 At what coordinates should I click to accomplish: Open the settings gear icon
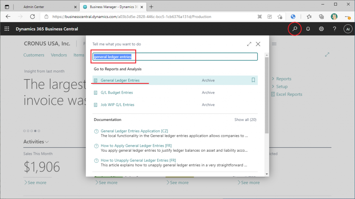click(321, 29)
